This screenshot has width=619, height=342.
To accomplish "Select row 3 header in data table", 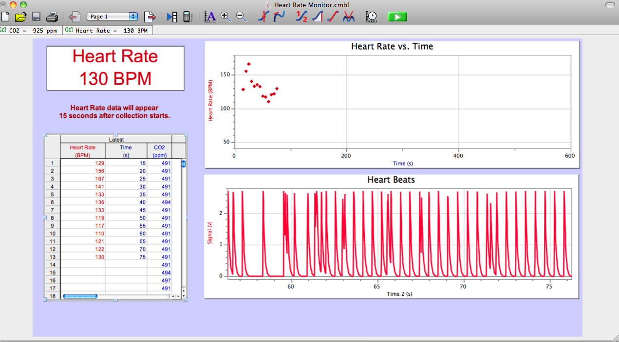I will [x=52, y=179].
